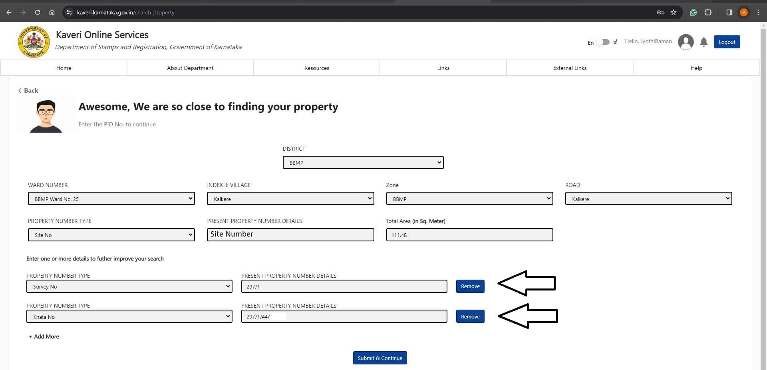Image resolution: width=767 pixels, height=370 pixels.
Task: Click the notification bell icon
Action: tap(703, 42)
